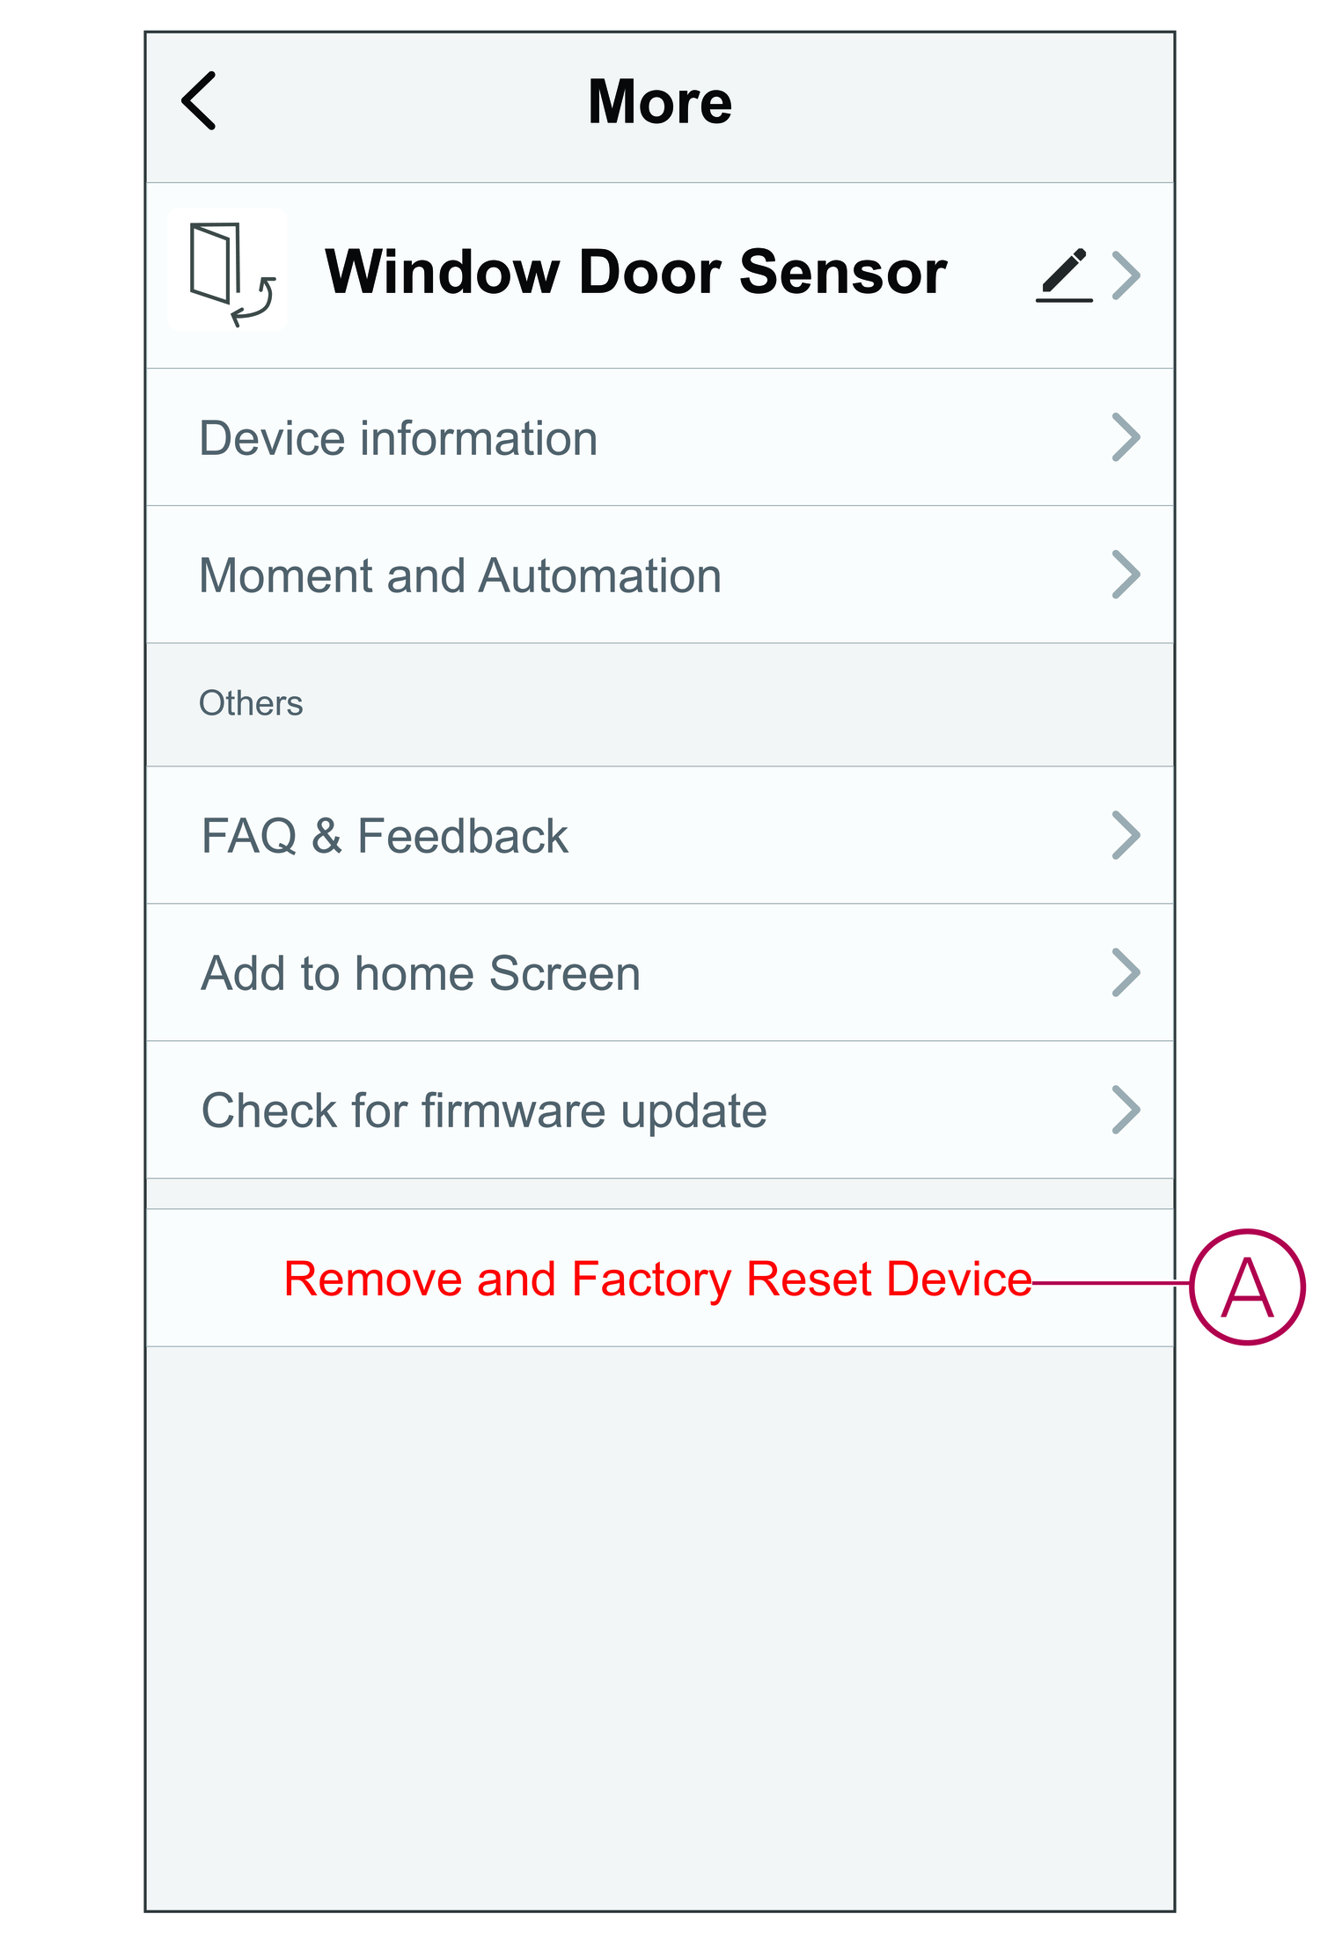Select Add to home Screen
This screenshot has height=1943, width=1320.
[x=421, y=973]
